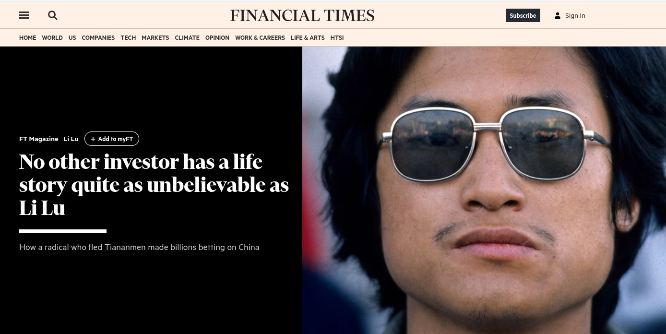Open the Sign In link

(575, 15)
